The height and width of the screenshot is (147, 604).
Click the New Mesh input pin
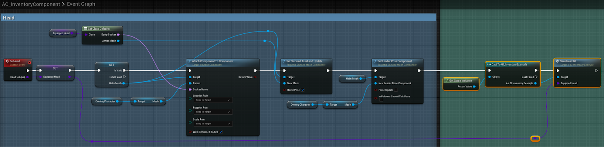pyautogui.click(x=285, y=83)
